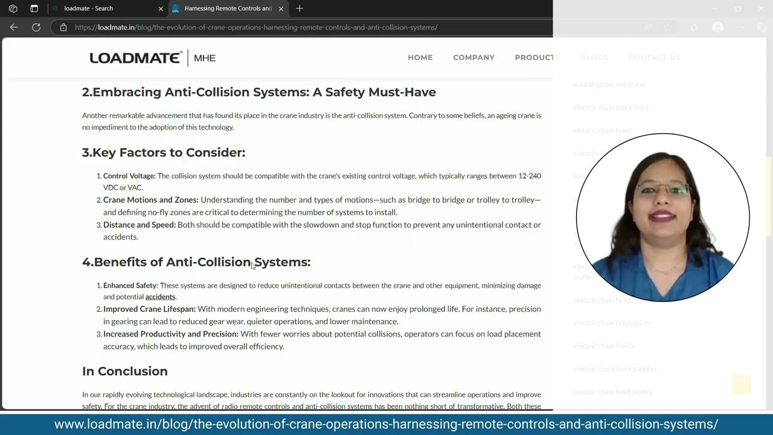The image size is (773, 435).
Task: Follow the underlined accidents link
Action: coord(160,297)
